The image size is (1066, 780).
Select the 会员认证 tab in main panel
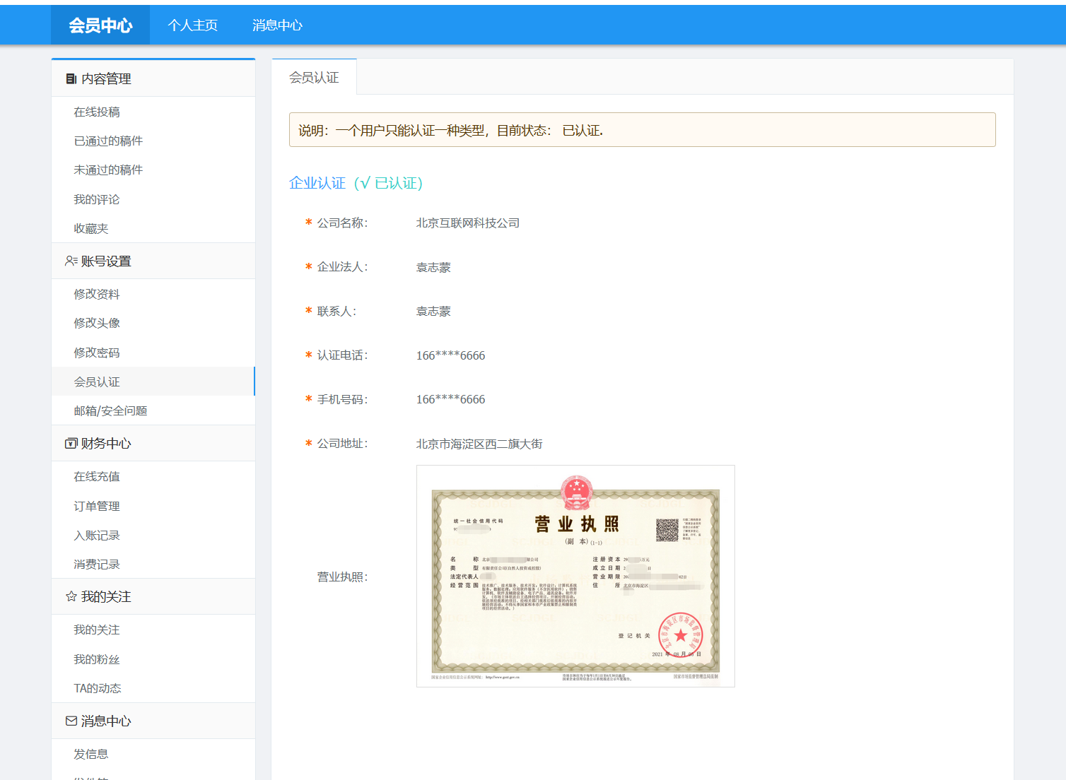(x=314, y=78)
